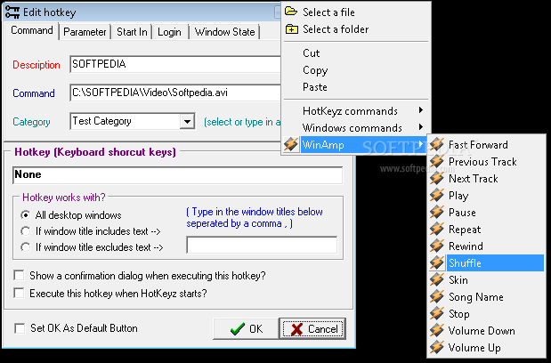Viewport: 551px width, 363px height.
Task: Click the open folder icon for Select a file
Action: point(291,12)
